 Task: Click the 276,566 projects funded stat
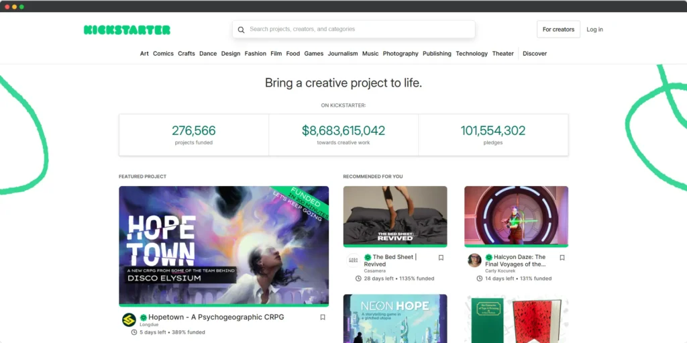tap(194, 135)
